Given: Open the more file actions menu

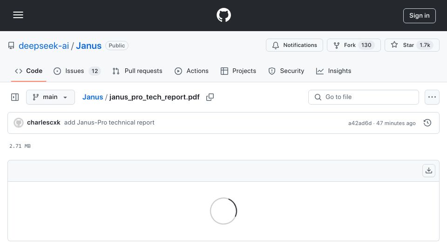Looking at the screenshot, I should 432,97.
